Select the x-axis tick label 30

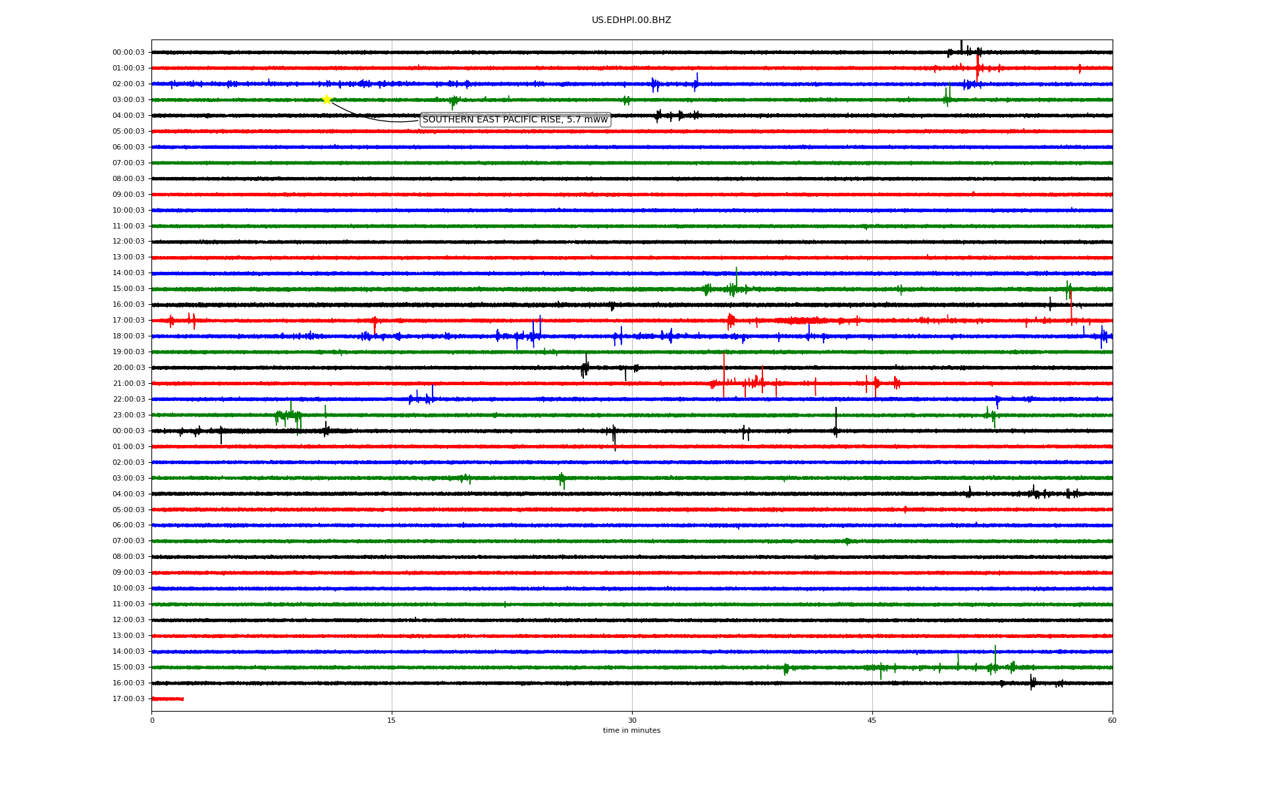[632, 720]
